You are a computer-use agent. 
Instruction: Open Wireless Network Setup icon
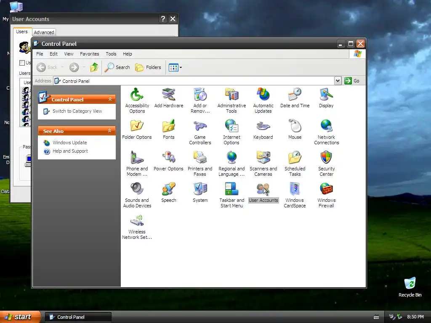pos(137,227)
